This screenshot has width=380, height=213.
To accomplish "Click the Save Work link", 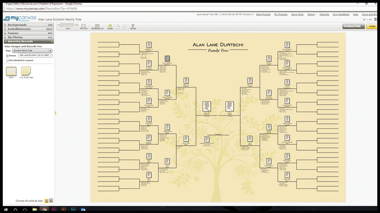I will [x=297, y=15].
